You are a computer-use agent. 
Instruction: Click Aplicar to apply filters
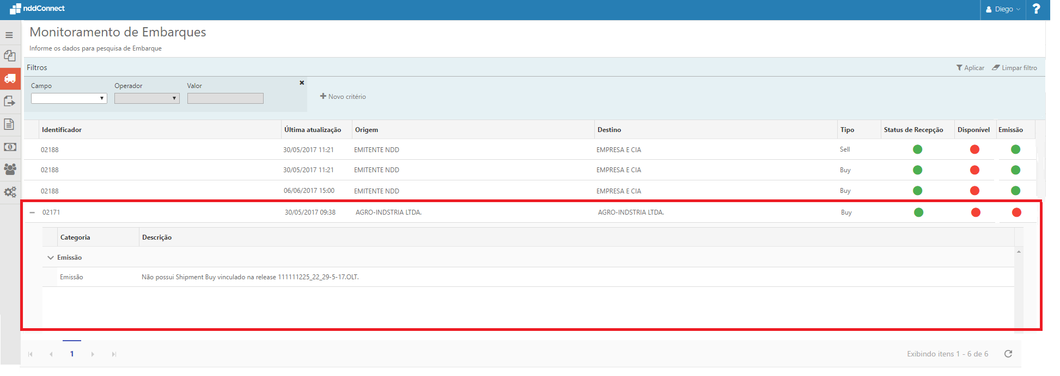970,68
